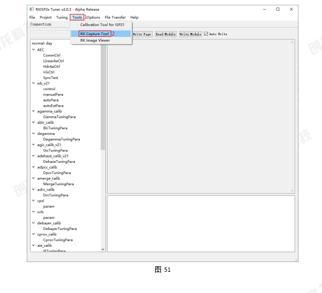The width and height of the screenshot is (322, 293).
Task: Click tree panel scrollbar thumb
Action: [x=103, y=96]
